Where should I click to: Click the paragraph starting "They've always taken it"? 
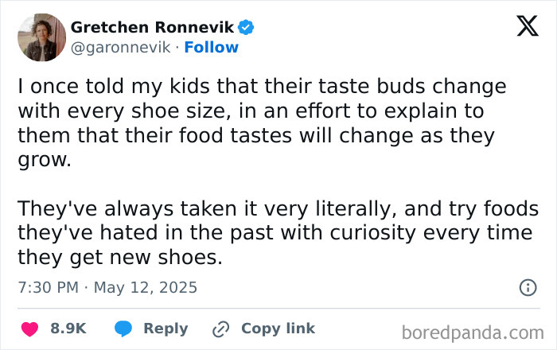(x=275, y=233)
